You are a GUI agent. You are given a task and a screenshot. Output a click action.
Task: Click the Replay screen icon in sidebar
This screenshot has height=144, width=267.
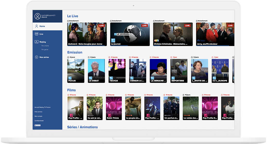(x=37, y=42)
